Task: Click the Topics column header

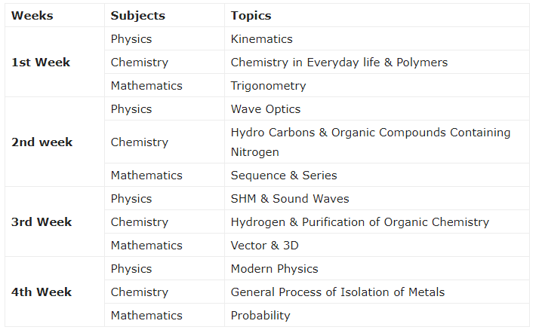Action: (x=377, y=15)
